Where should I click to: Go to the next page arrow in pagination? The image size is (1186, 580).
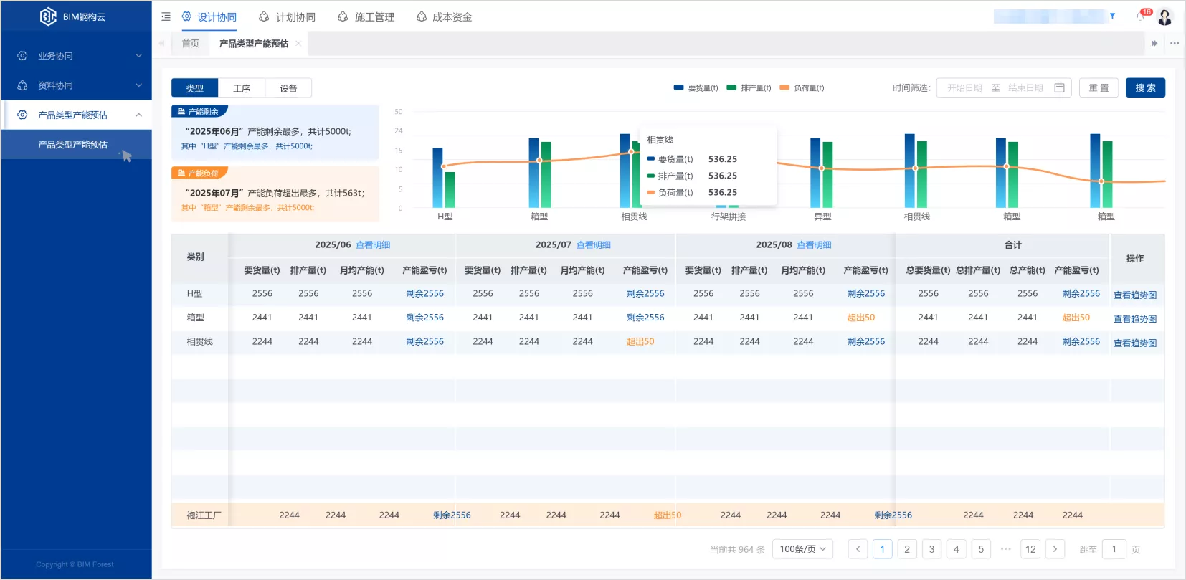[x=1055, y=549]
